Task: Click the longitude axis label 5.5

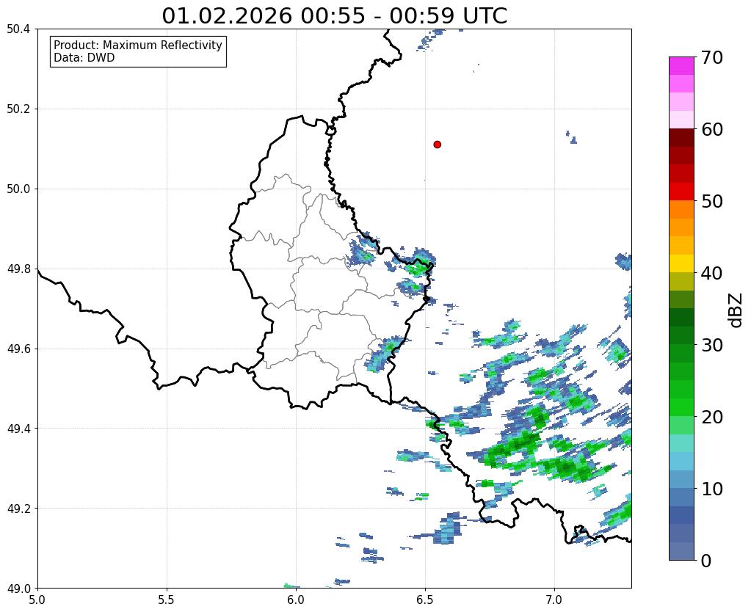Action: coord(167,600)
